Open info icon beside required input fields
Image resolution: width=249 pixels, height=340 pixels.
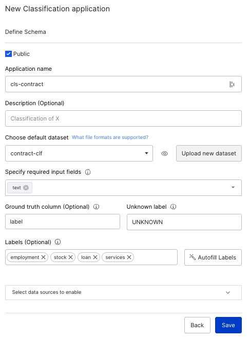88,172
